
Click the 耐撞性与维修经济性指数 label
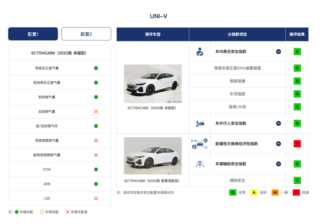pyautogui.click(x=237, y=144)
